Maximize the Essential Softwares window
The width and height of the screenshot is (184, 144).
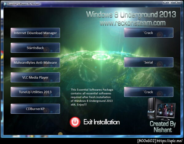coord(170,2)
